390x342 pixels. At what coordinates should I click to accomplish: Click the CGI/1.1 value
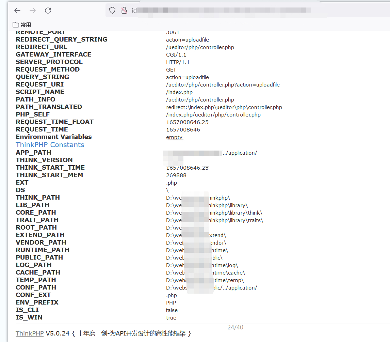coord(176,55)
